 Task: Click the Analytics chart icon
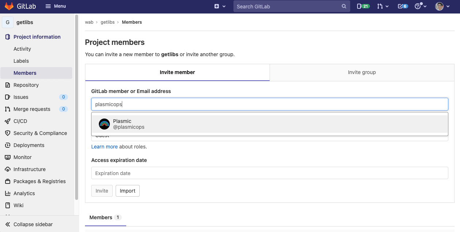(x=8, y=193)
